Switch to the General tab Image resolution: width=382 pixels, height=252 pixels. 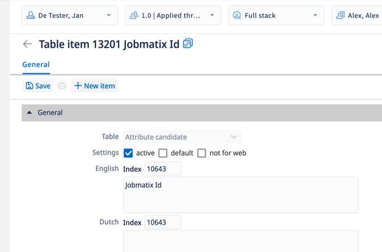click(36, 65)
